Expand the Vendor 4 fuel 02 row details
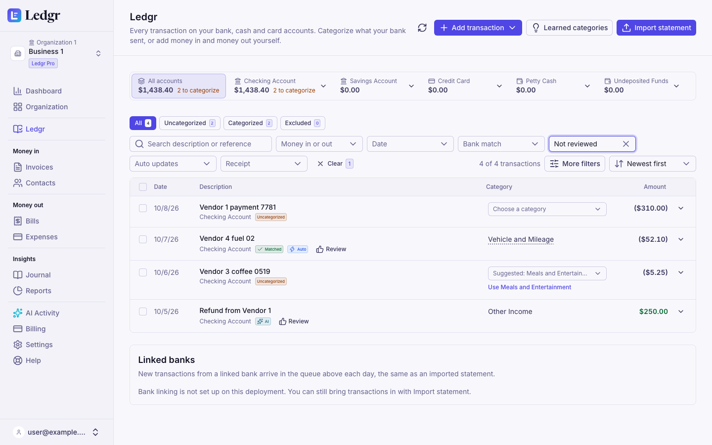 [x=681, y=239]
